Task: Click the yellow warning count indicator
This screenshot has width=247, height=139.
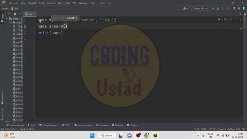Action: 220,19
